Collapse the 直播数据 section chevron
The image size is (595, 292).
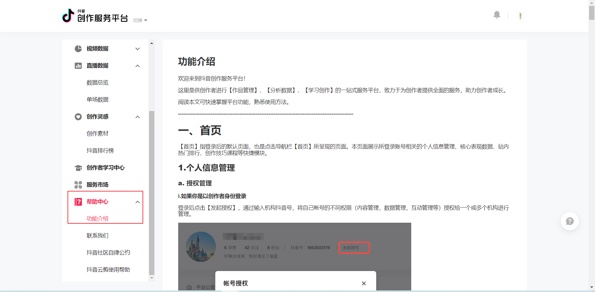(x=138, y=66)
